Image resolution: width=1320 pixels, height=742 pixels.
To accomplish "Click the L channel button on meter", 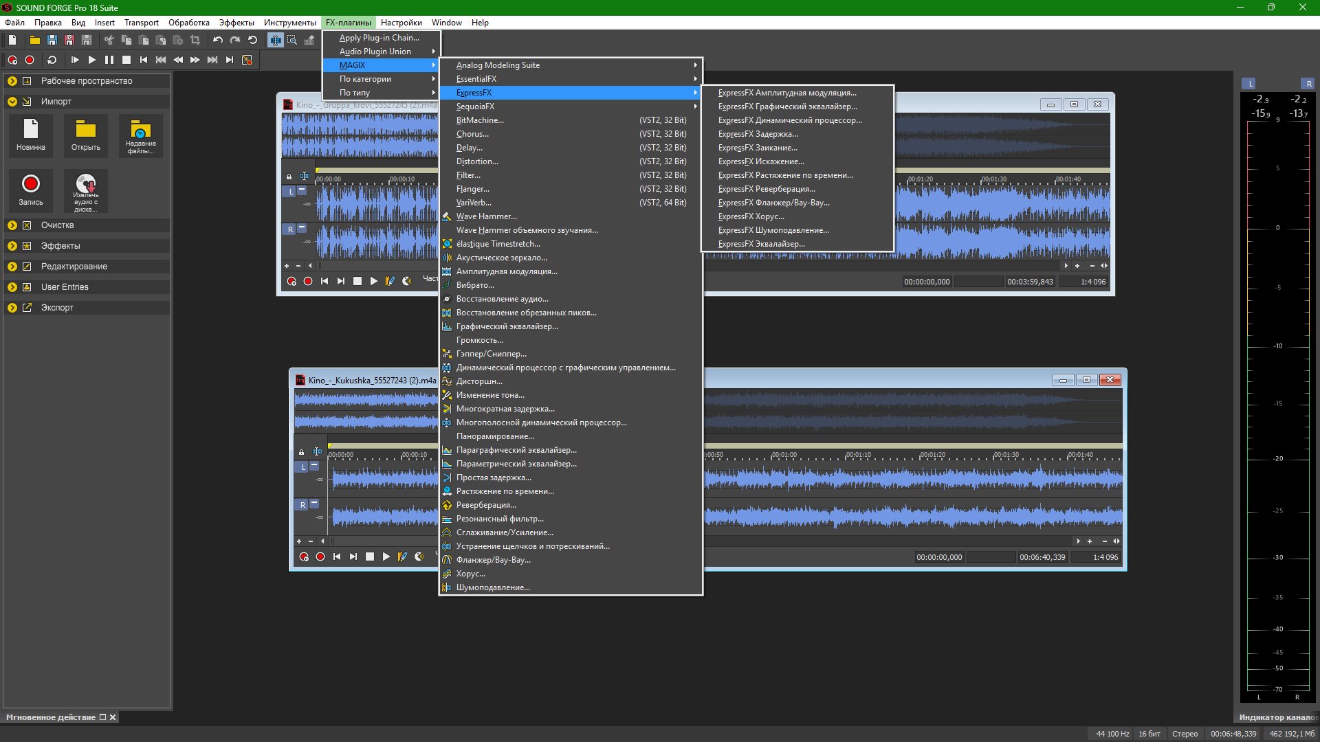I will (1250, 84).
